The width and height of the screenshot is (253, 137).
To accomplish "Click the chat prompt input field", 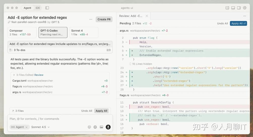I will [58, 119].
